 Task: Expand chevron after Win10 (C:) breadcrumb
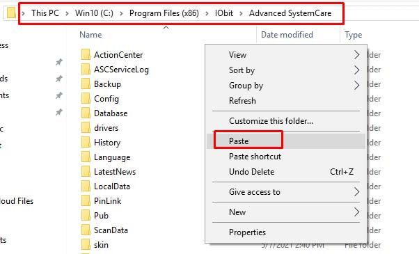point(121,13)
